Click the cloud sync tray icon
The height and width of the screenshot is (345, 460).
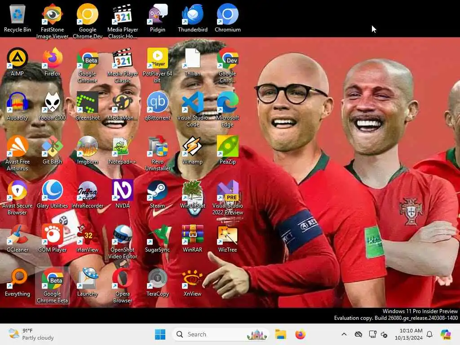358,334
